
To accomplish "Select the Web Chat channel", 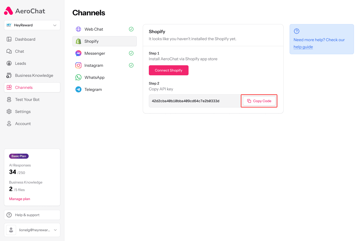I will [105, 29].
